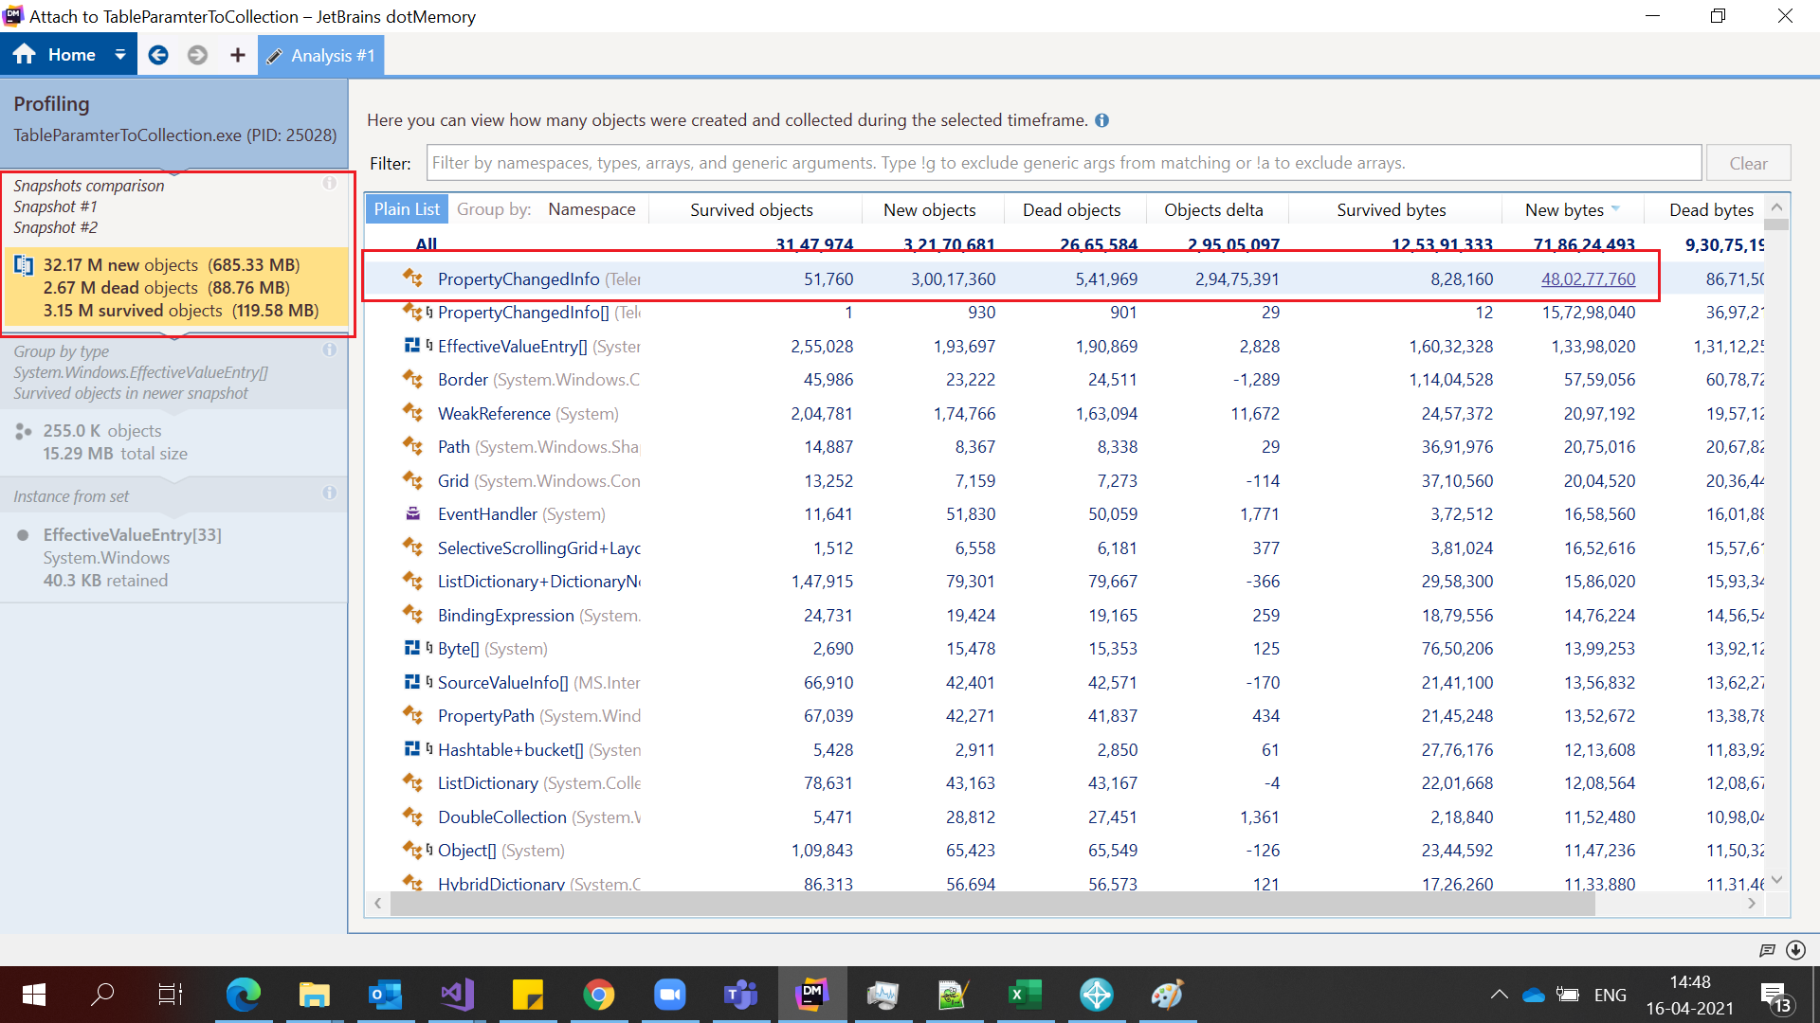Sort by Survived objects column header

751,209
